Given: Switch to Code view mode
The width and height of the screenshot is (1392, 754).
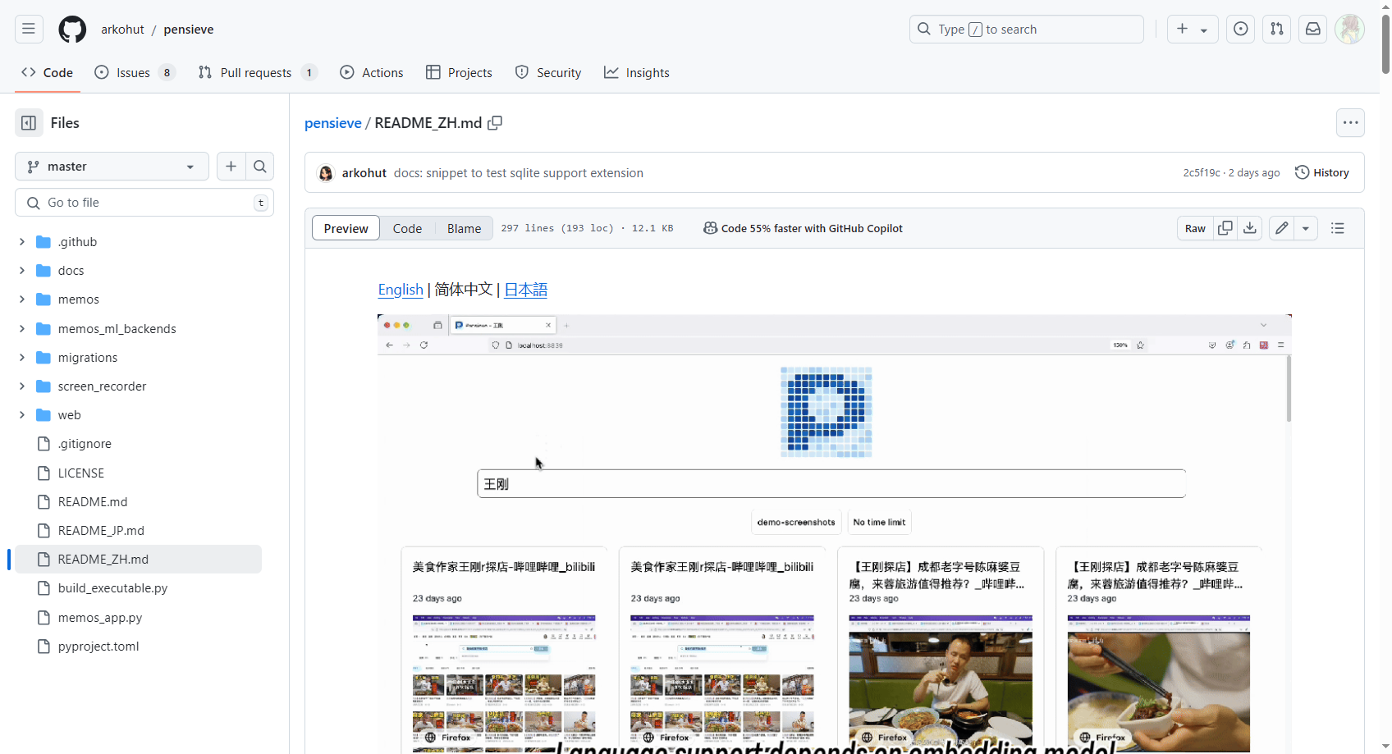Looking at the screenshot, I should click(x=407, y=228).
